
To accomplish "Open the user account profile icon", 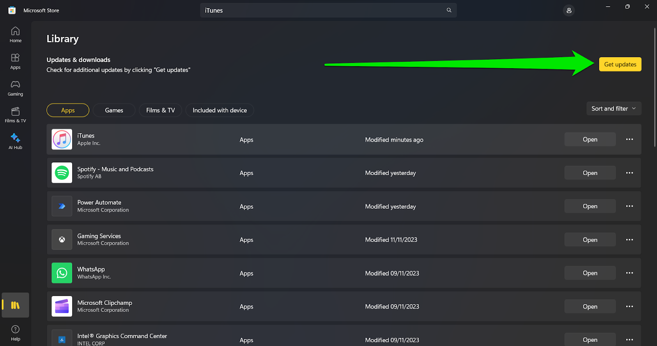I will pos(569,10).
